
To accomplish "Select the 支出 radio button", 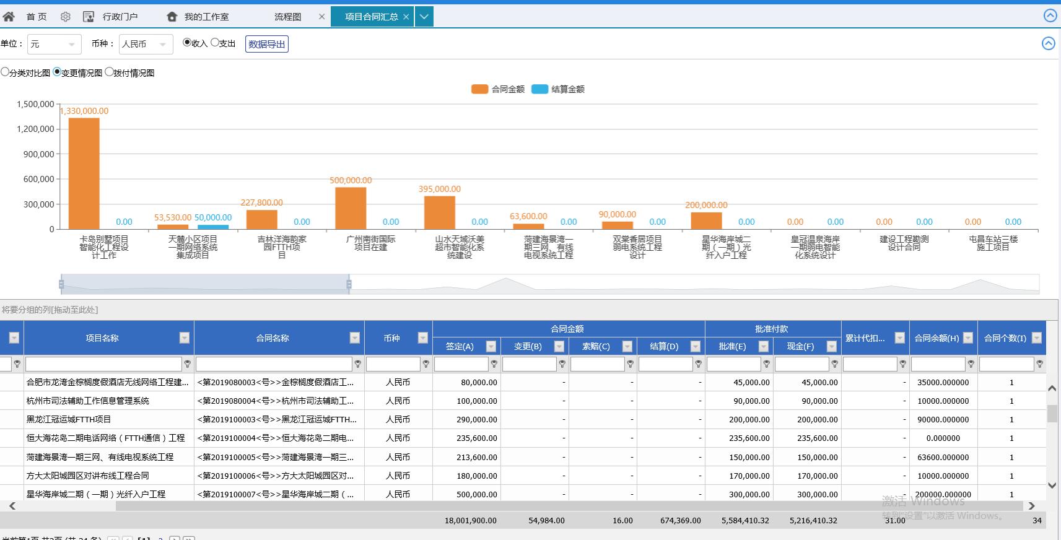I will pyautogui.click(x=215, y=43).
